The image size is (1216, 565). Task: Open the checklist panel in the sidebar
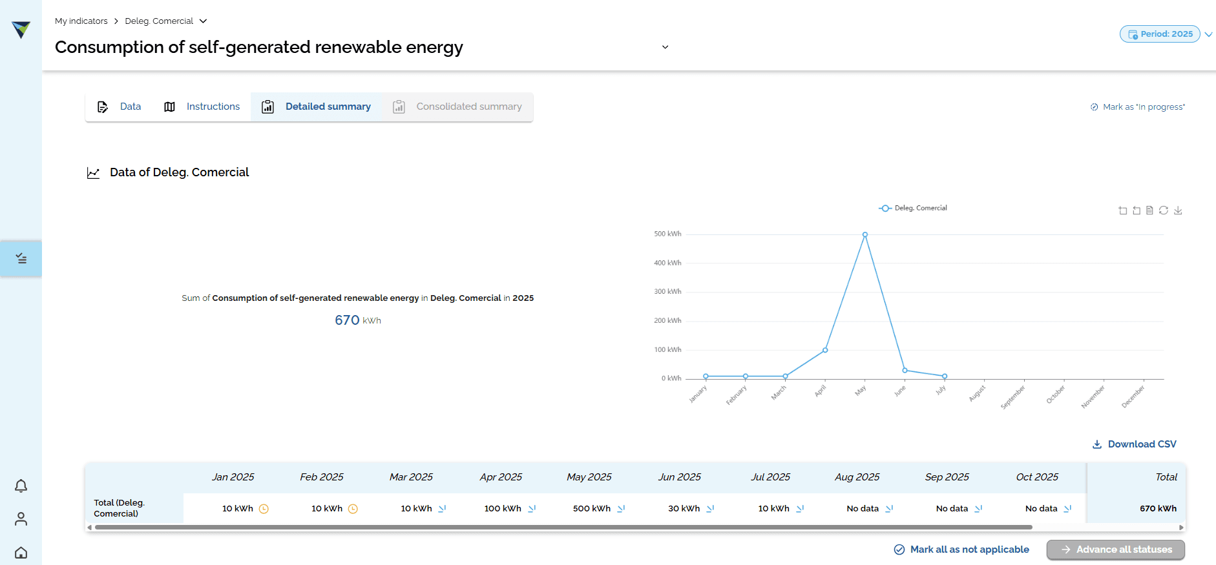[x=21, y=259]
